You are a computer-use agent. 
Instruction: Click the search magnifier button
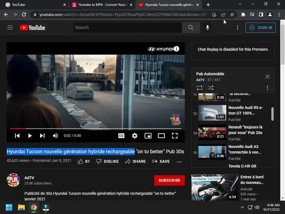pyautogui.click(x=191, y=28)
